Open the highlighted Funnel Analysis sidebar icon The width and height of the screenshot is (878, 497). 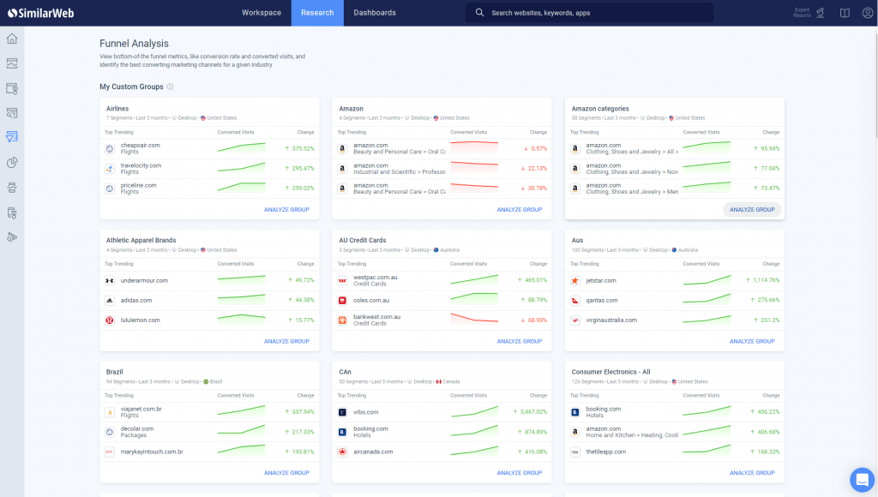12,136
